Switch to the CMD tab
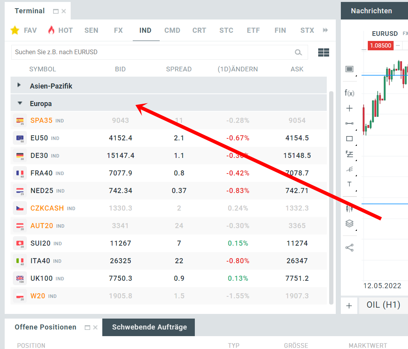This screenshot has width=408, height=349. 172,30
